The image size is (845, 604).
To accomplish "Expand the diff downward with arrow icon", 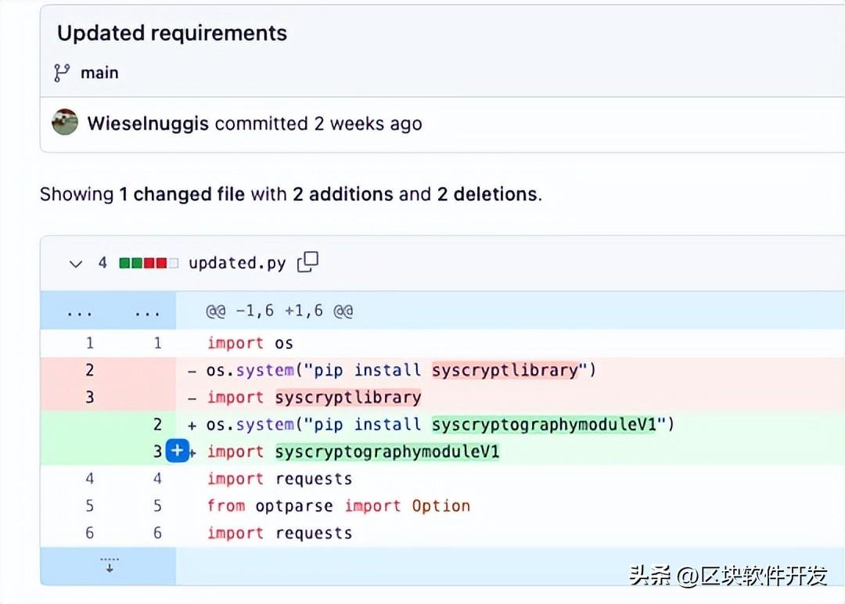I will pos(109,565).
